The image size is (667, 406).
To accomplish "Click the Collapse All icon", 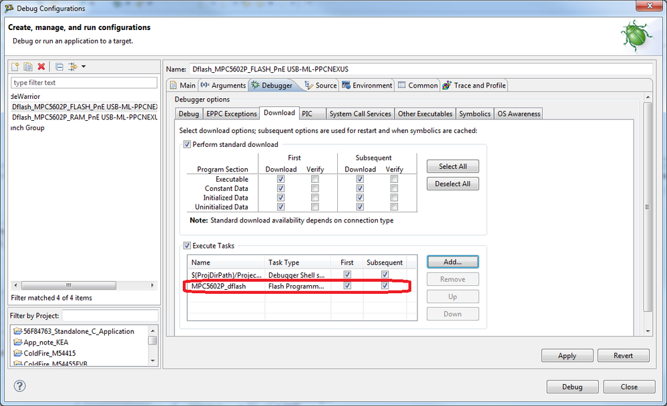I will (59, 67).
